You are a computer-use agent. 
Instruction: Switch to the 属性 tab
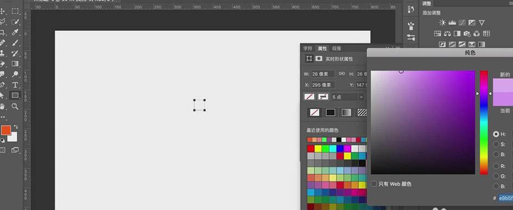coord(322,48)
